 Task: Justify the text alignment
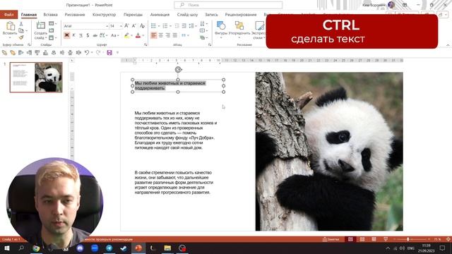click(174, 35)
